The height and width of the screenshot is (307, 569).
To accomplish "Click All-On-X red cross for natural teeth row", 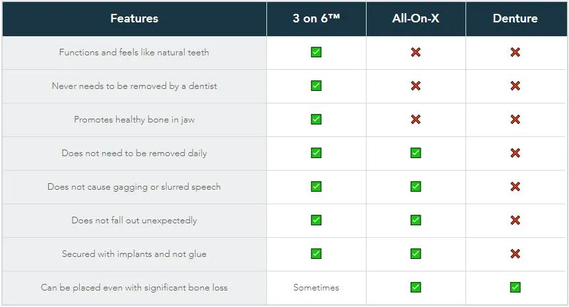I will pyautogui.click(x=415, y=52).
